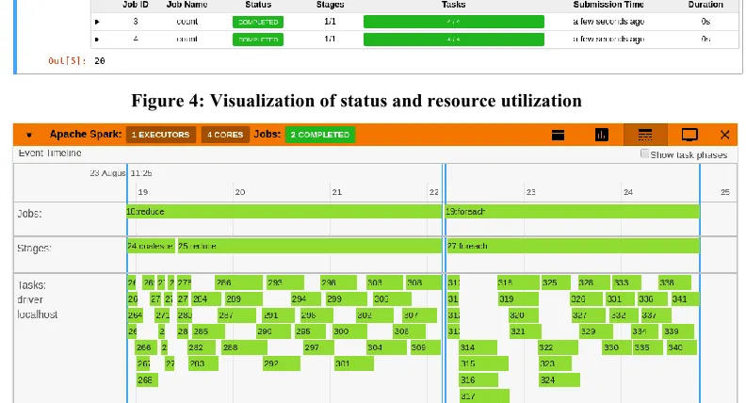Expand the job 3 row arrow

click(x=97, y=22)
